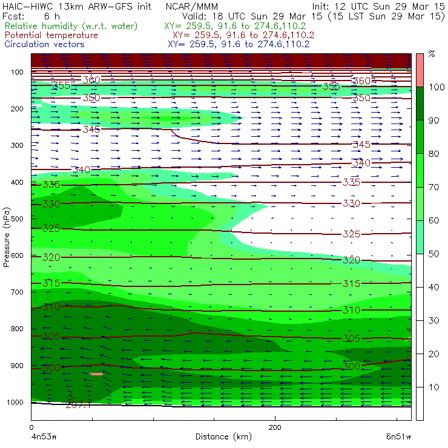Viewport: 448px width, 448px height.
Task: Click the '500' pressure axis label
Action: point(17,219)
